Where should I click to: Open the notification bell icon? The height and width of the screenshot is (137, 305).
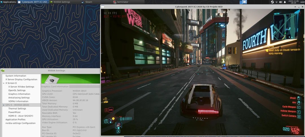click(x=285, y=2)
